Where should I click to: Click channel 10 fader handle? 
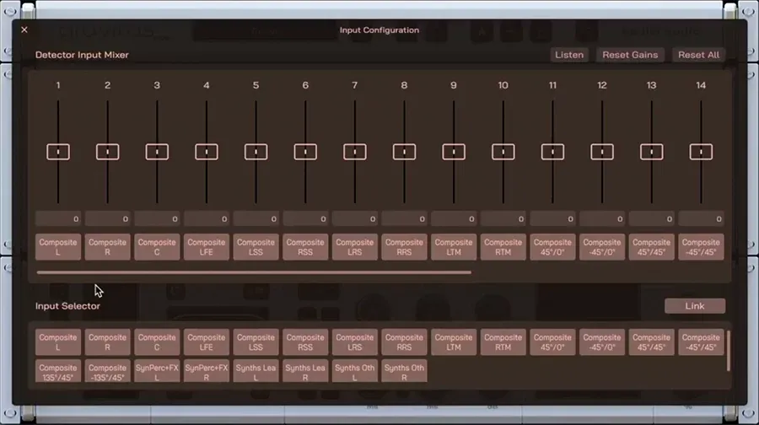click(x=503, y=152)
